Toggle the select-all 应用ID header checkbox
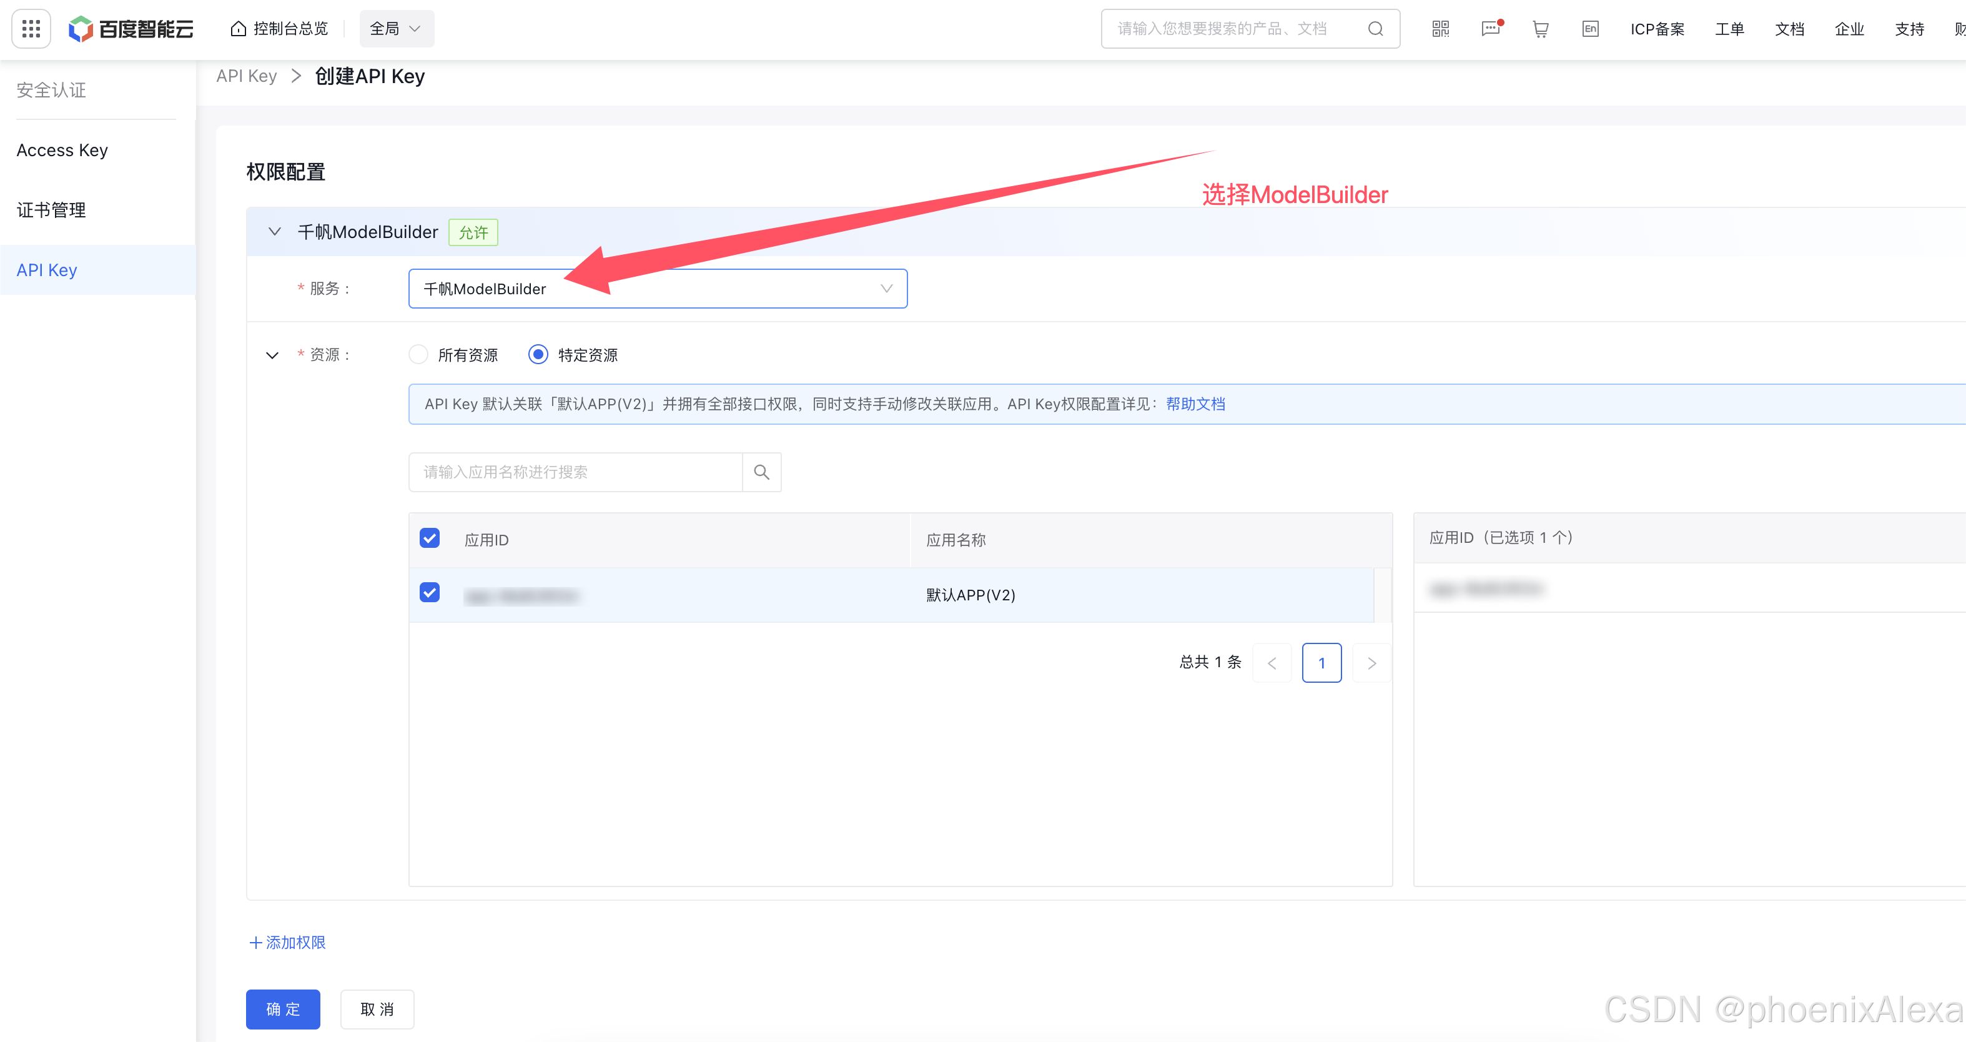Image resolution: width=1966 pixels, height=1042 pixels. [x=430, y=538]
